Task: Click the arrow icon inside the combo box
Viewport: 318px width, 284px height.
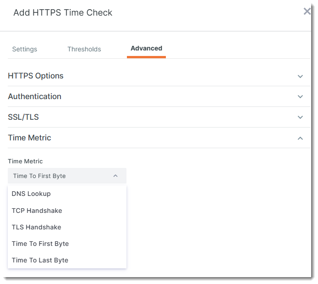Action: point(115,176)
